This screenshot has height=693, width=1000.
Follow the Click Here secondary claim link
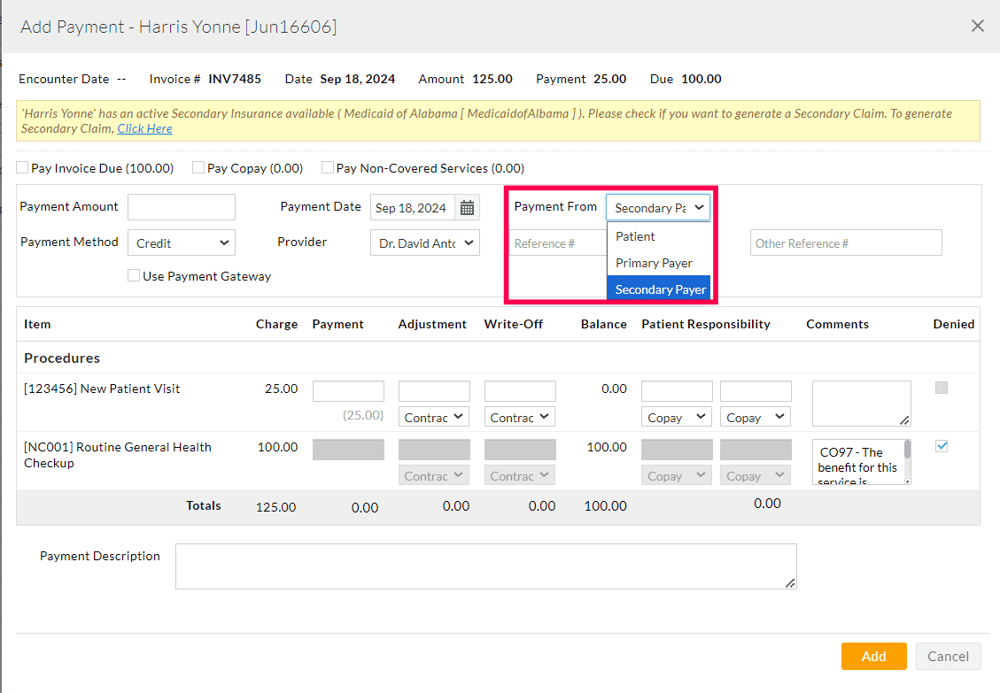pyautogui.click(x=144, y=128)
